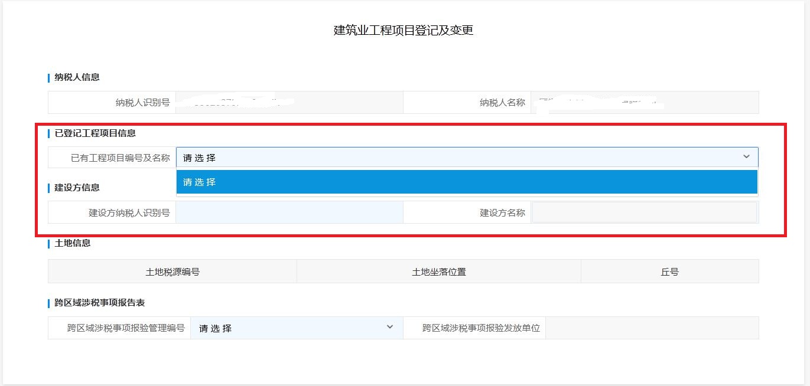Click the blue marker beside 土地信息 header
Image resolution: width=810 pixels, height=386 pixels.
point(48,243)
